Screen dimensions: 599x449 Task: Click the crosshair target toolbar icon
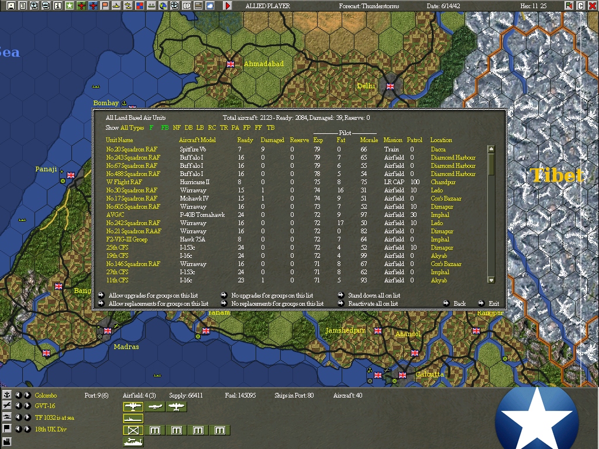pyautogui.click(x=174, y=5)
